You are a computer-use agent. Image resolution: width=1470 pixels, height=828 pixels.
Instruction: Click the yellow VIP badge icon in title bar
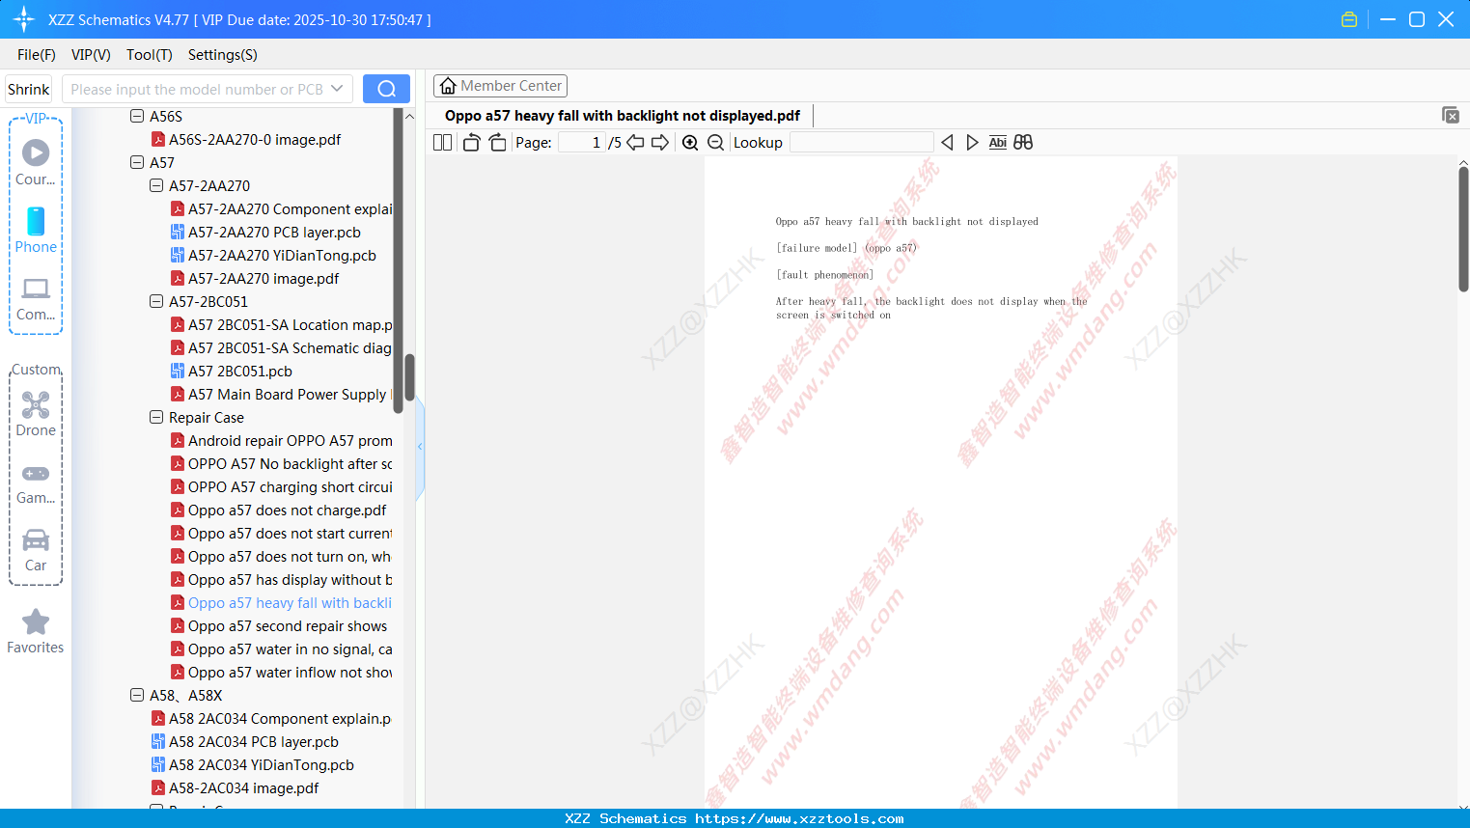click(1349, 19)
